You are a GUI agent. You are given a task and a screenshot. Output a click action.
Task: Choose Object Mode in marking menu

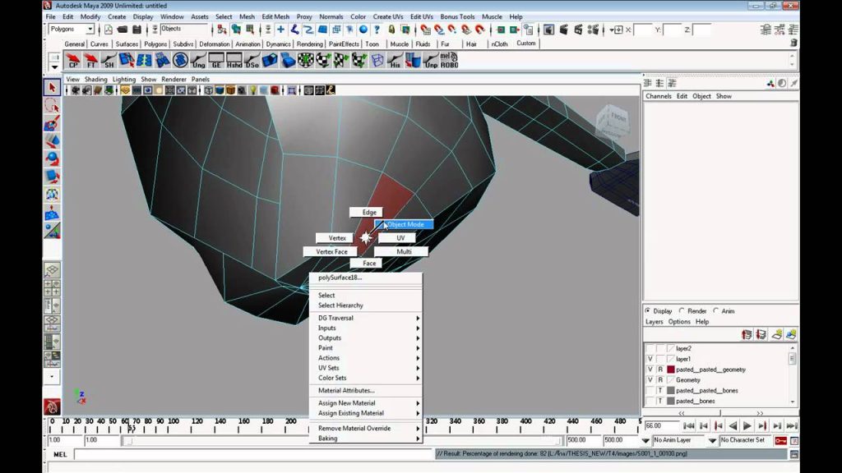[404, 224]
